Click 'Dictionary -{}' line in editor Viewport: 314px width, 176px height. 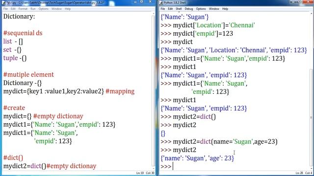(23, 83)
